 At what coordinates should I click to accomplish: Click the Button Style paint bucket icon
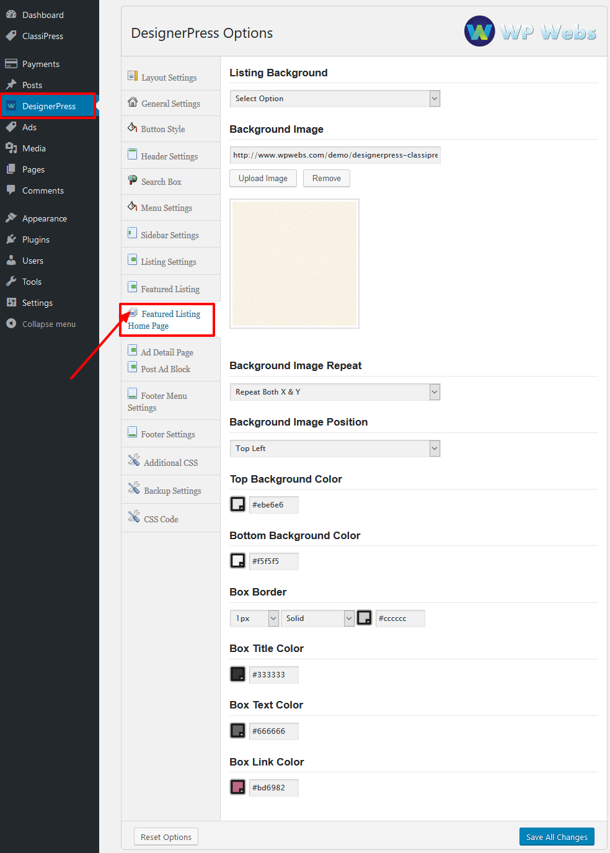(x=133, y=127)
